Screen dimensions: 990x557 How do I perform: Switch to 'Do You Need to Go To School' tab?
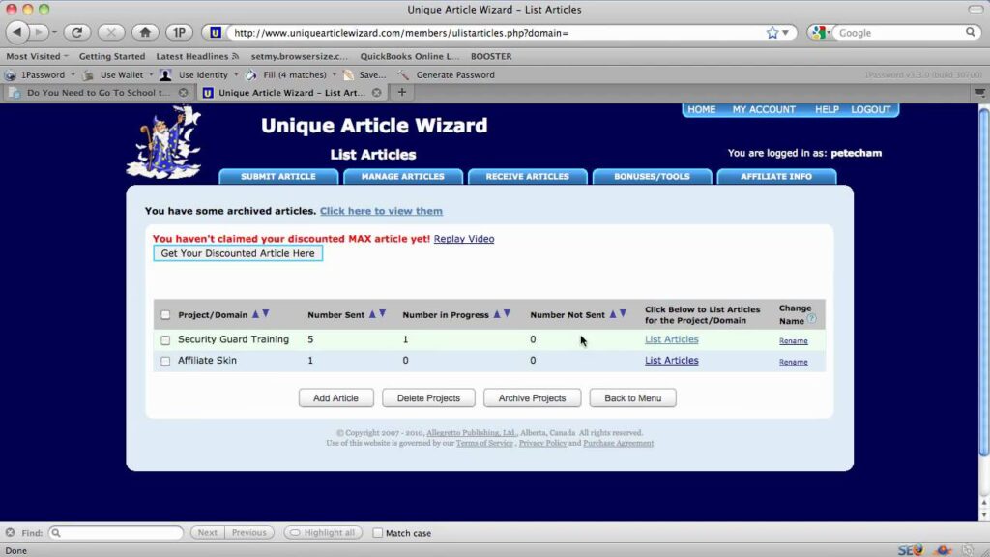click(96, 92)
